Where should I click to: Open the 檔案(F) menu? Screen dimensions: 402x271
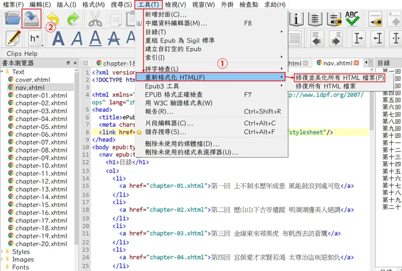pos(13,4)
